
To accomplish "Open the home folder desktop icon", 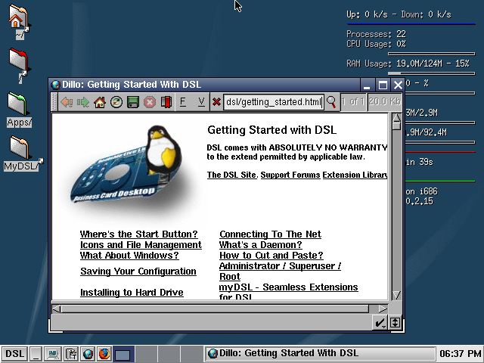I will point(19,22).
